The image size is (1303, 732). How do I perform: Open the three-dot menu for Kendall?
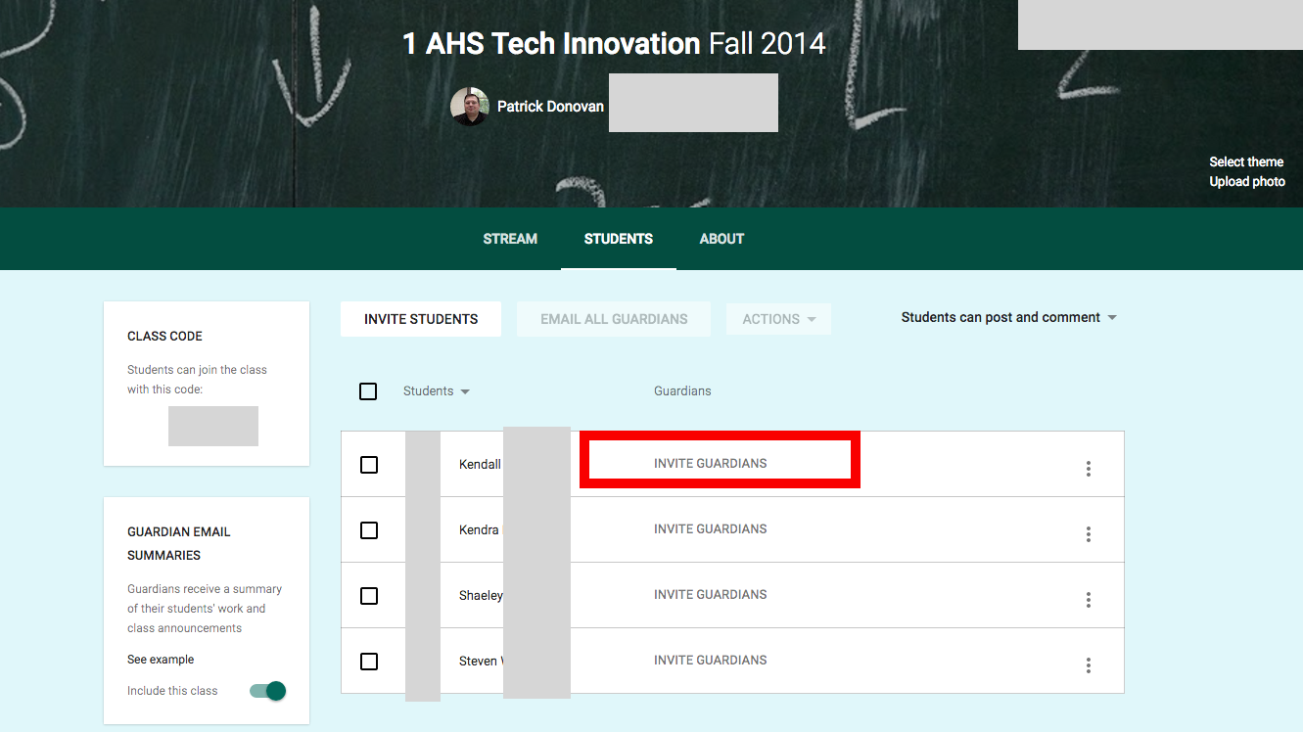(x=1088, y=469)
